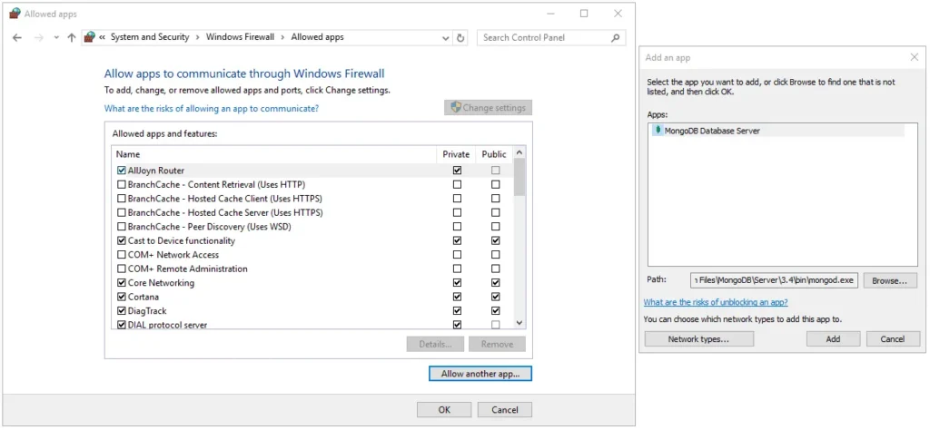Image resolution: width=930 pixels, height=430 pixels.
Task: Expand the address bar history dropdown
Action: click(x=445, y=38)
